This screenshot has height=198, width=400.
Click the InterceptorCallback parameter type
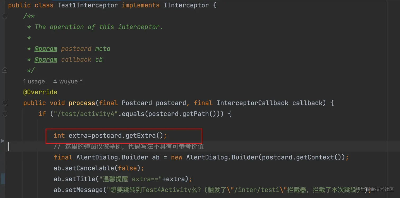252,103
